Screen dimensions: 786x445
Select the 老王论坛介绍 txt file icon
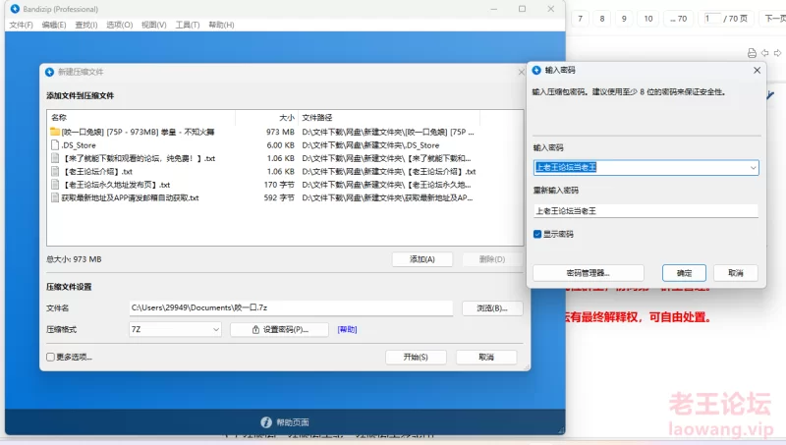55,171
